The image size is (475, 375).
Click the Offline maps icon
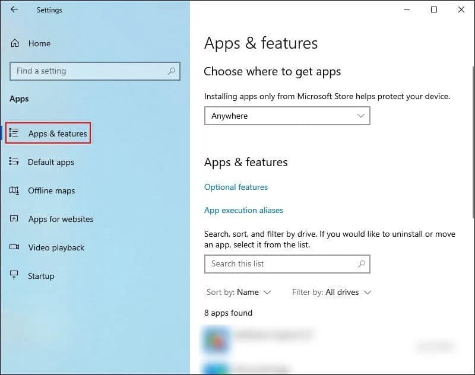click(14, 190)
